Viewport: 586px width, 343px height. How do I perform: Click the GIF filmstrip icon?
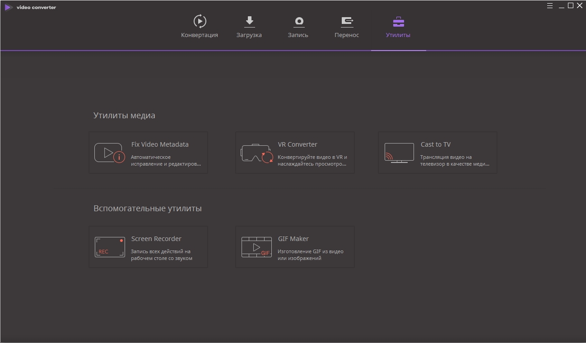(x=256, y=247)
